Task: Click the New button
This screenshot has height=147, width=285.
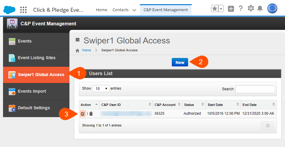Action: coord(180,62)
